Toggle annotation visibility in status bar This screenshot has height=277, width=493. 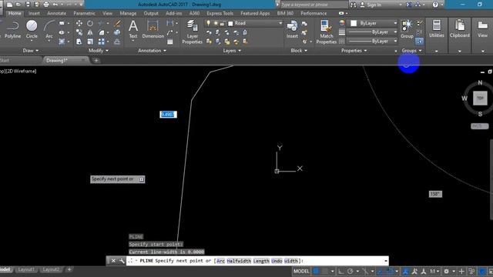[406, 271]
